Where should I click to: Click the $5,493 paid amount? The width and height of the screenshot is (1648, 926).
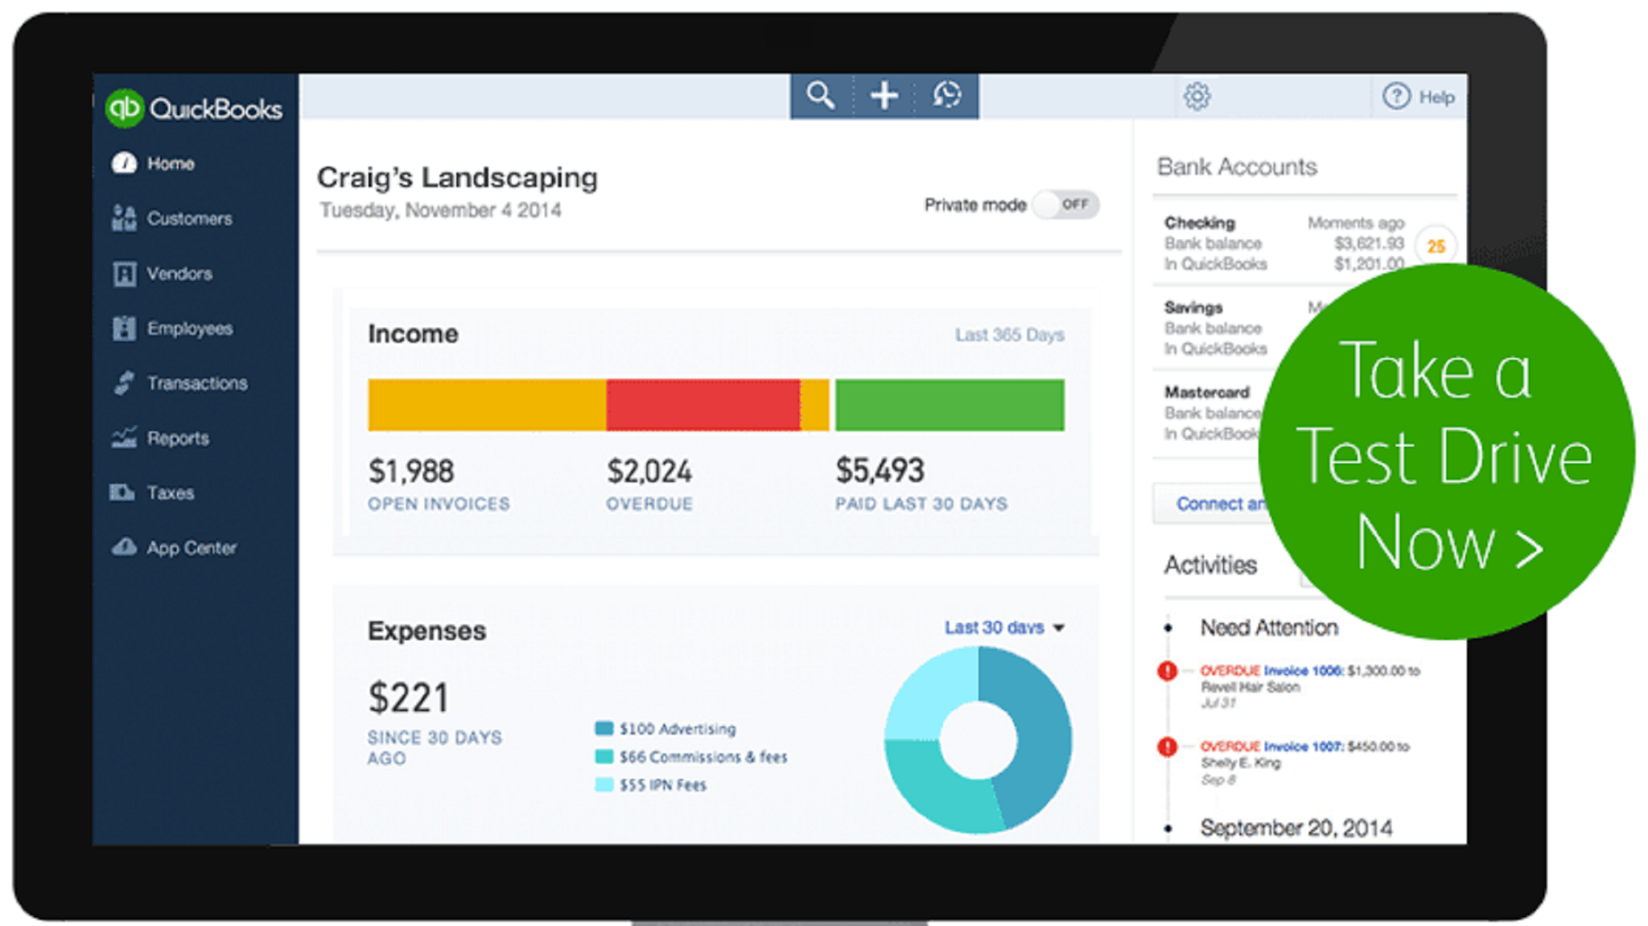click(x=880, y=471)
